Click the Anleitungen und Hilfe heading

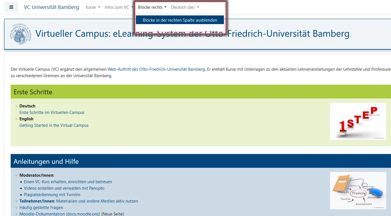(x=46, y=162)
